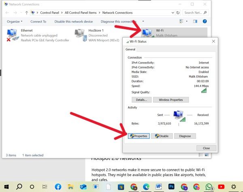Screen dimensions: 243x192
Task: Open Photoshop from taskbar
Action: 171,187
